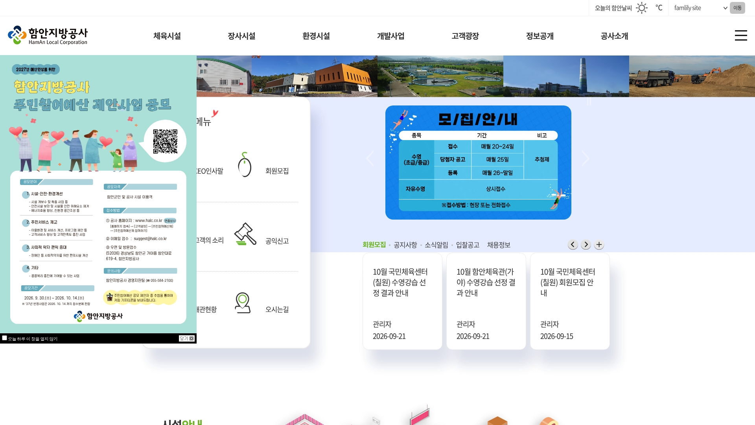Open 환경시설 menu
Image resolution: width=755 pixels, height=425 pixels.
pos(316,36)
